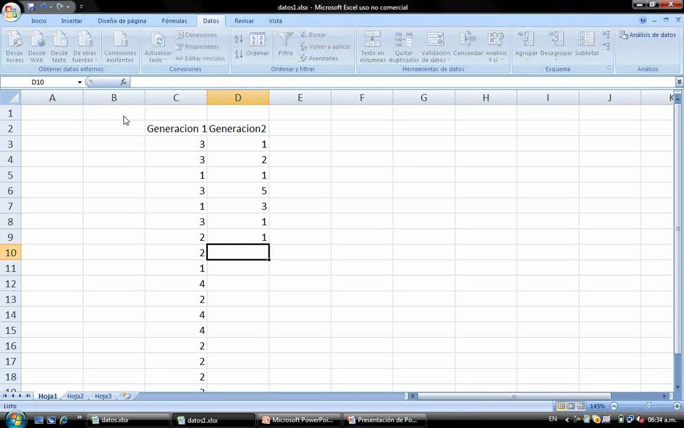Click 145% zoom level button
684x428 pixels.
pyautogui.click(x=597, y=406)
